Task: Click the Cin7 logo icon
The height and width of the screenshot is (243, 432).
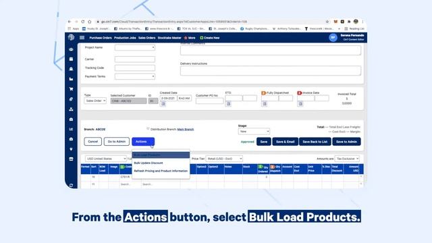Action: [x=71, y=37]
